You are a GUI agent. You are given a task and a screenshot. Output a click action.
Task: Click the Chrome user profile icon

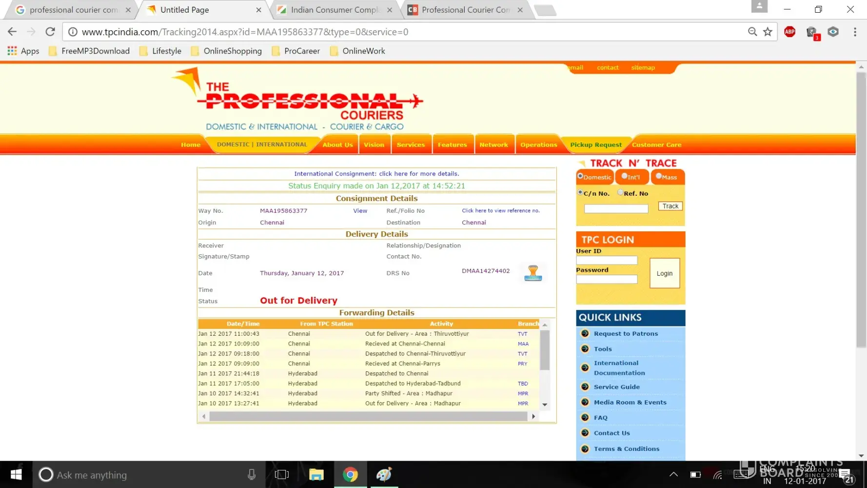759,6
